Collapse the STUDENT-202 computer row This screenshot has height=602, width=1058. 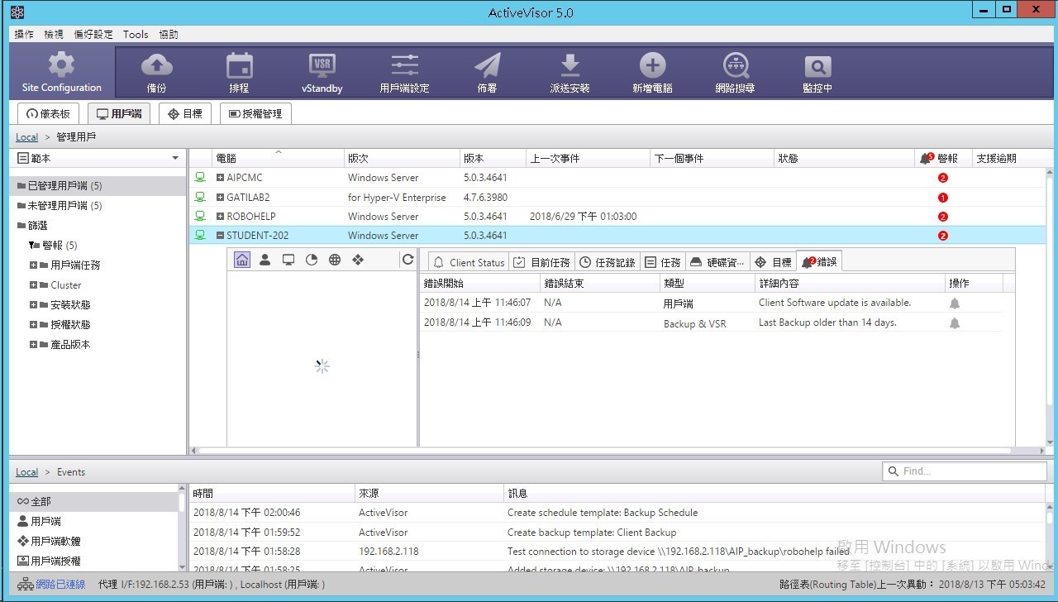click(x=221, y=236)
